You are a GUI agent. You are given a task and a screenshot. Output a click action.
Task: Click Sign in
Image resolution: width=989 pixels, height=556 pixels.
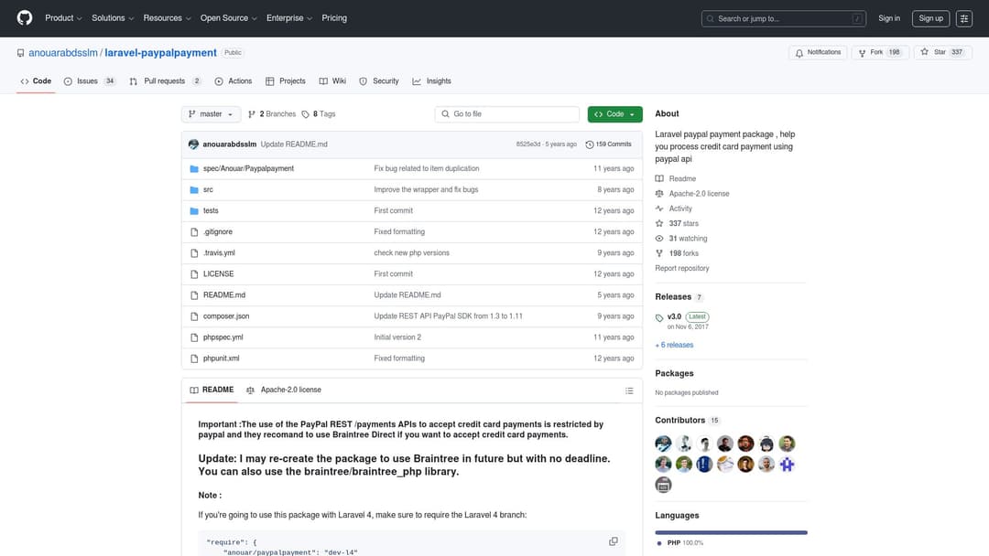pyautogui.click(x=888, y=18)
